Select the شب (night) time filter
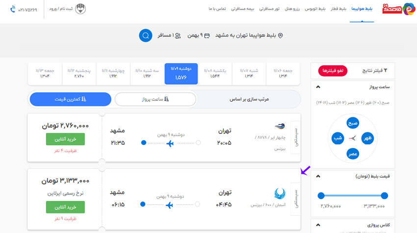The height and width of the screenshot is (233, 417). click(338, 138)
